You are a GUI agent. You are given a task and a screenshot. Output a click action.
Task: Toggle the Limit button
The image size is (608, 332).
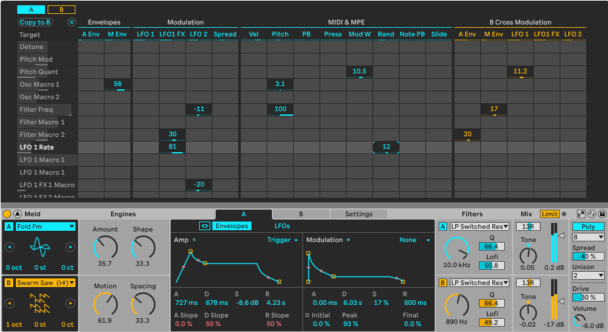tap(549, 214)
